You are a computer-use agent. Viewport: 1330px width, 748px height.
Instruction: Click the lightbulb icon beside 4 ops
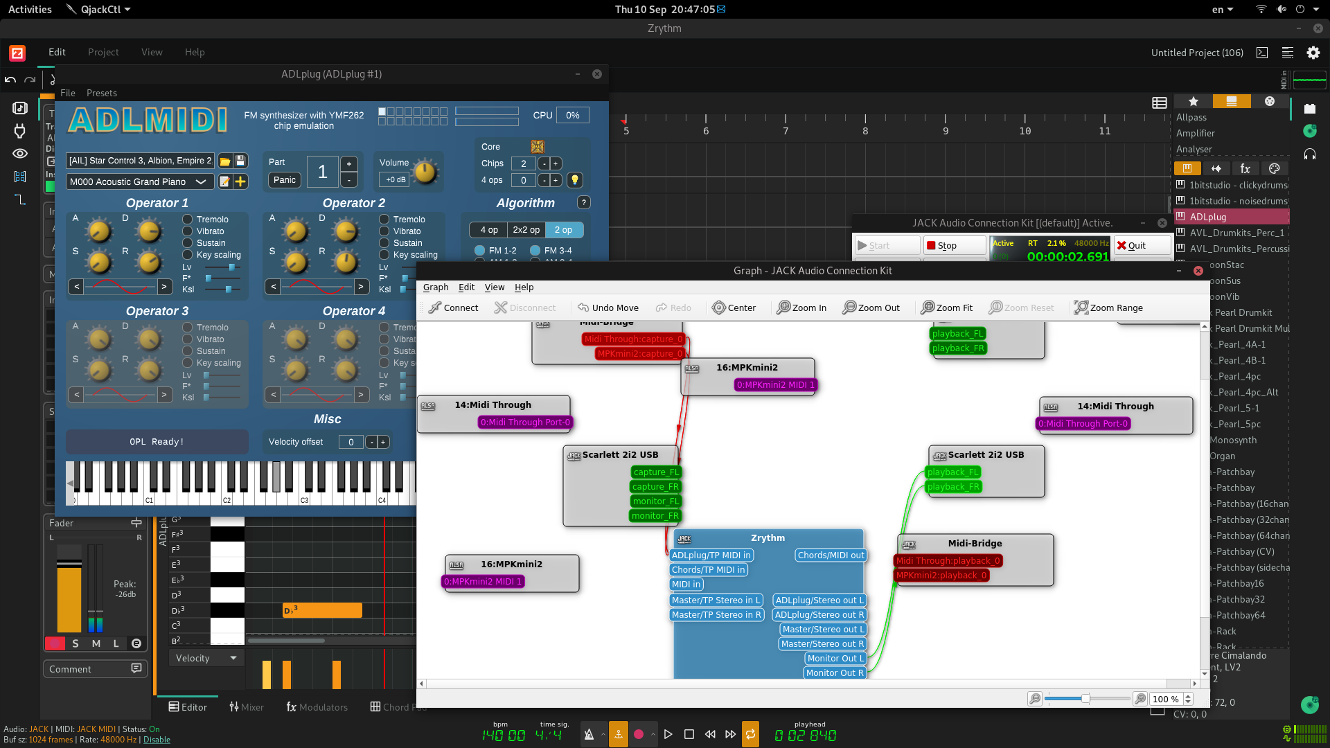point(574,180)
